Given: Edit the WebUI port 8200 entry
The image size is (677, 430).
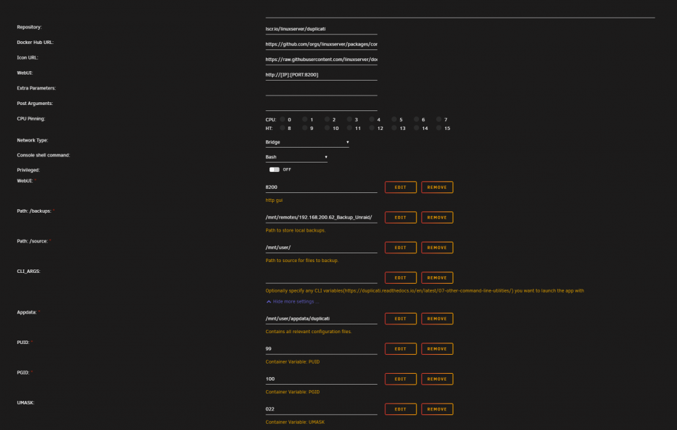Looking at the screenshot, I should tap(401, 188).
